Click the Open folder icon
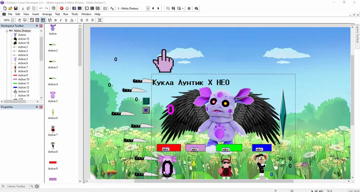360x192 pixels. tap(10, 8)
